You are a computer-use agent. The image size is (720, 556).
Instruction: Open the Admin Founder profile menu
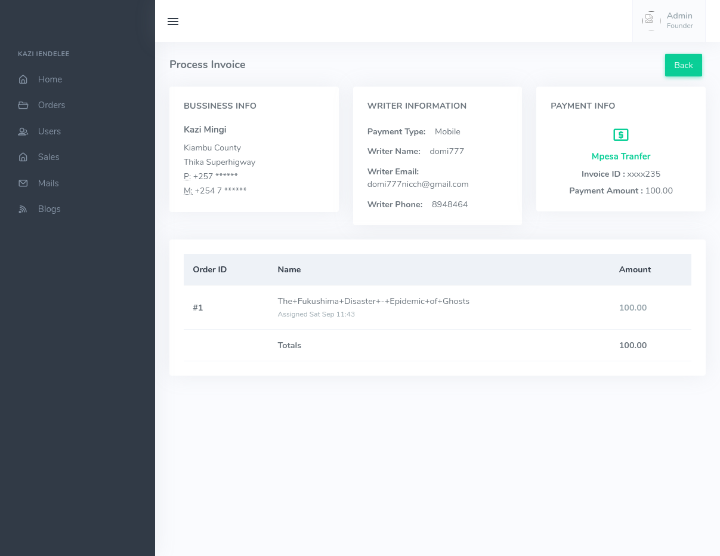tap(679, 20)
